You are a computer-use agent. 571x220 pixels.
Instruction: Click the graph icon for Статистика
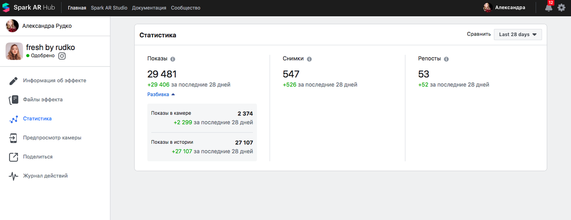pyautogui.click(x=13, y=119)
